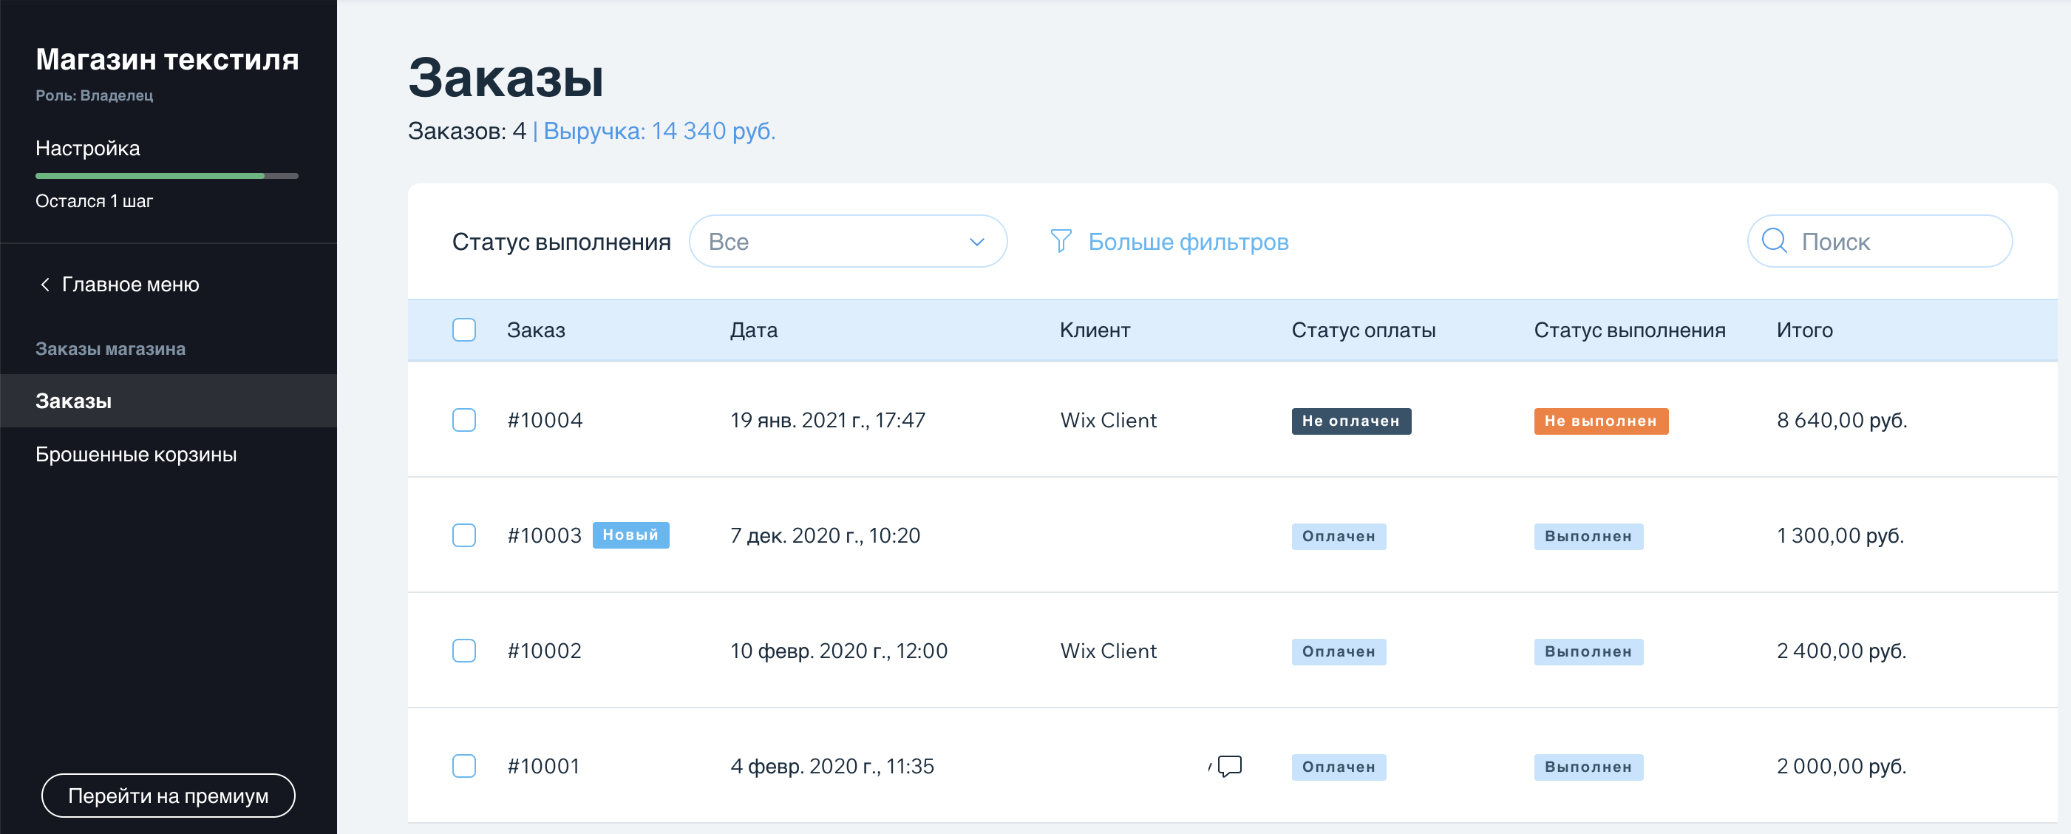Click the Новый badge on order #10003
This screenshot has width=2071, height=834.
[x=630, y=535]
